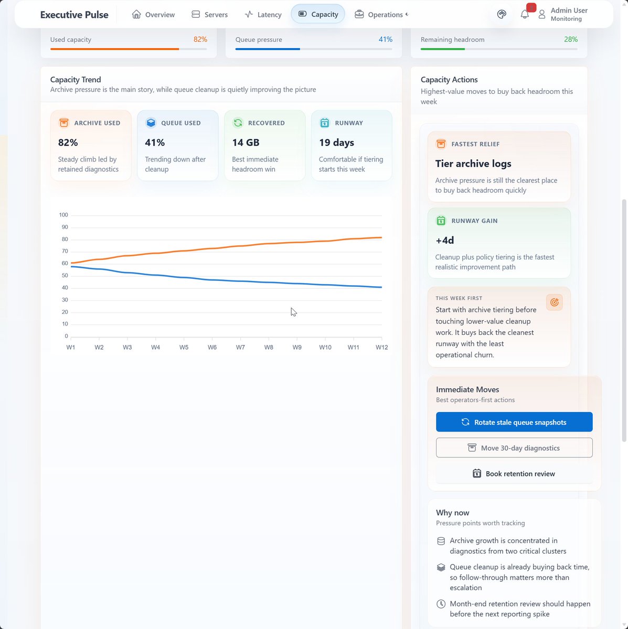
Task: Click the Overview home icon
Action: point(136,14)
